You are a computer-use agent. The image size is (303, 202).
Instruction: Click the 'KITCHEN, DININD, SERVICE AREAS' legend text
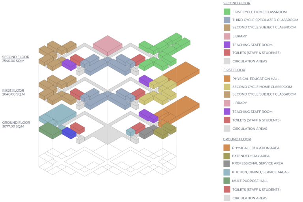(260, 172)
